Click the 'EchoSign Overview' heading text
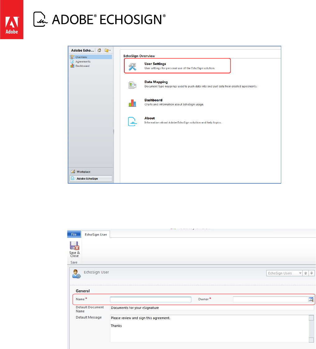This screenshot has width=316, height=349. click(139, 56)
